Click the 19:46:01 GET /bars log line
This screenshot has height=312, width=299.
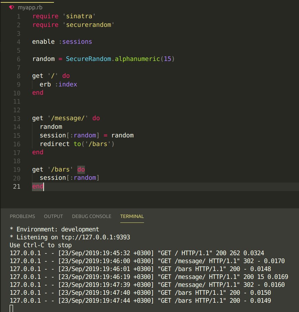(x=140, y=269)
